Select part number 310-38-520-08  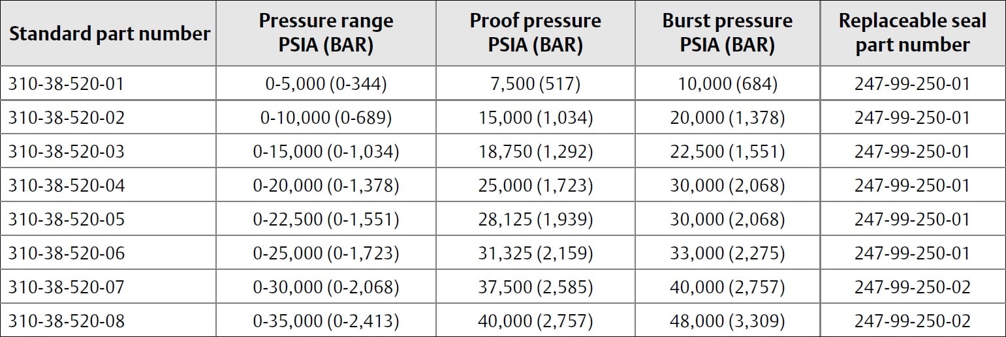(x=66, y=321)
